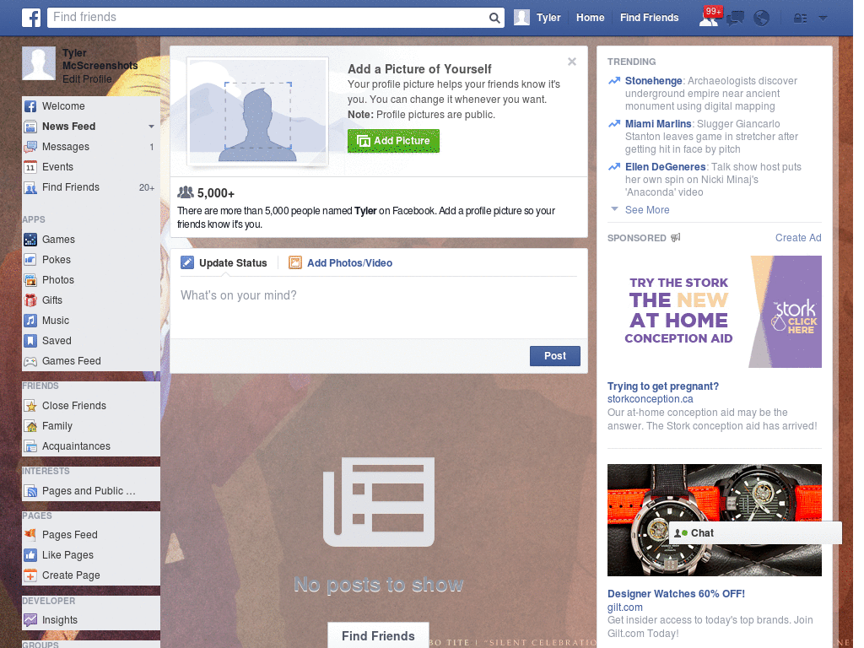Open Messages with 1 unread count
This screenshot has height=648, width=864.
click(x=91, y=147)
